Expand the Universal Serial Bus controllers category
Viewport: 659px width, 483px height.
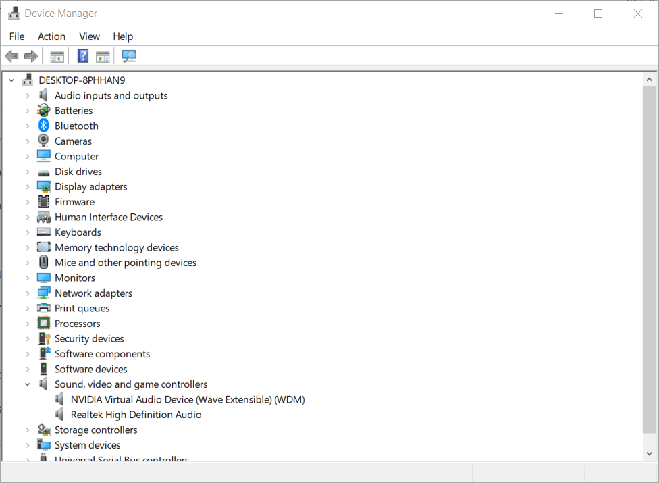click(x=27, y=459)
